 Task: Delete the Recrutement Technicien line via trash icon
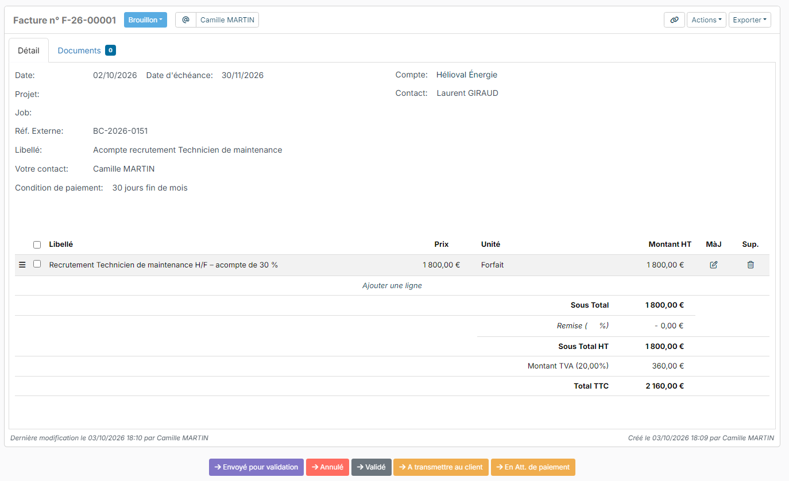(751, 265)
